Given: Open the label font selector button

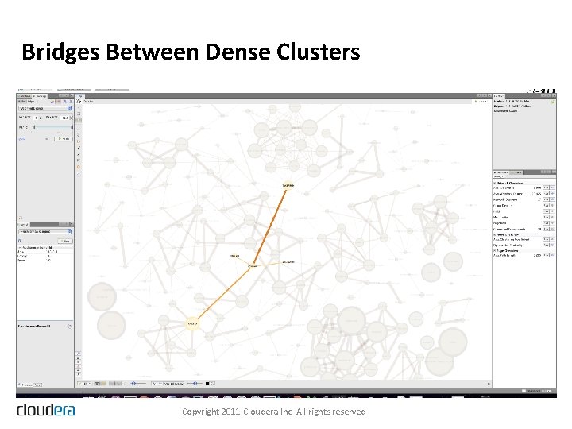Looking at the screenshot, I should pos(173,384).
